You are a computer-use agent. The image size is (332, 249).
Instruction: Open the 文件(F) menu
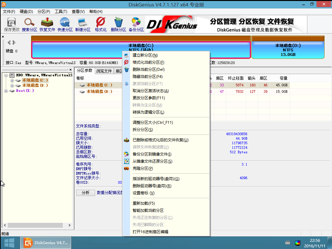9,12
